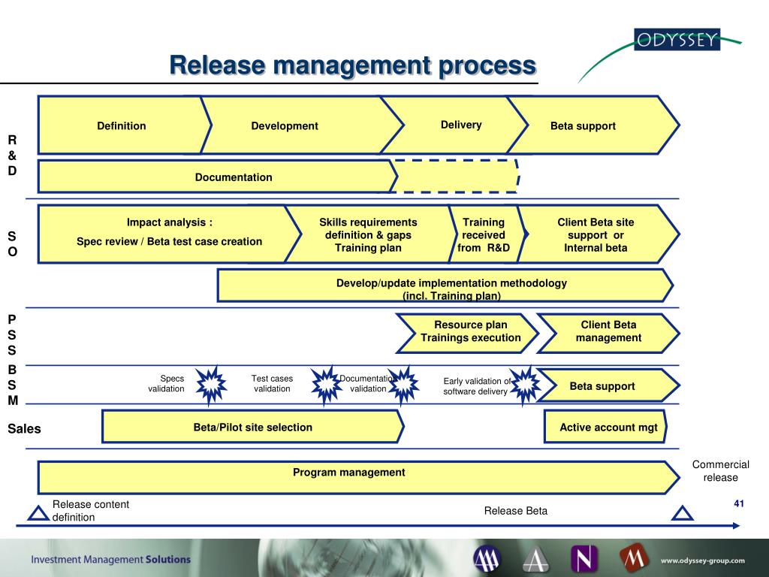Click triangle marker under Commercial release
The image size is (769, 577).
(x=682, y=513)
